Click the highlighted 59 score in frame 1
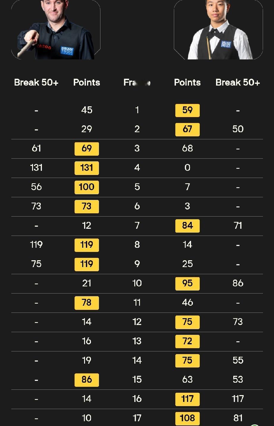 pyautogui.click(x=187, y=110)
